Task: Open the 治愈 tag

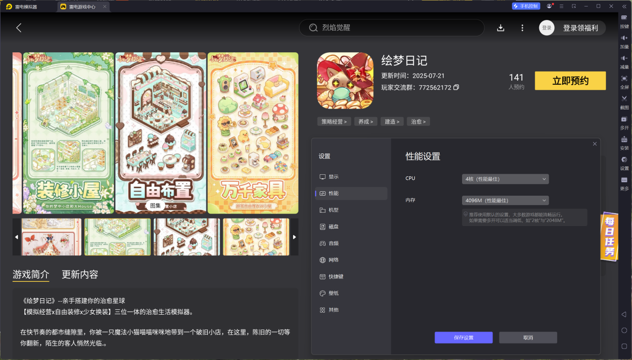Action: [x=418, y=121]
